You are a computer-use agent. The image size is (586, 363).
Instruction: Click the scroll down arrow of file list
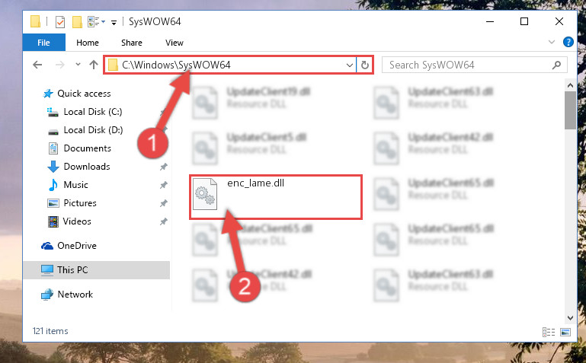[x=570, y=318]
